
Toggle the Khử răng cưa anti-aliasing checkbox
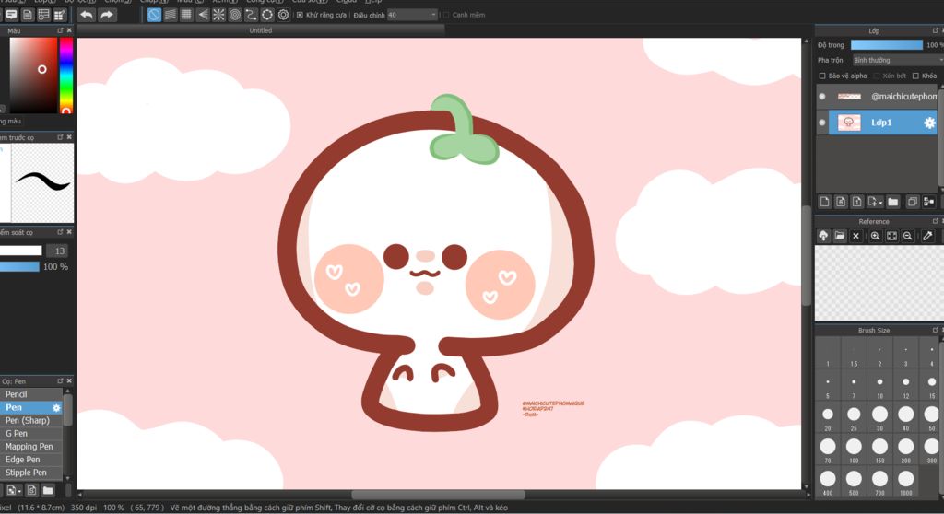(x=300, y=15)
